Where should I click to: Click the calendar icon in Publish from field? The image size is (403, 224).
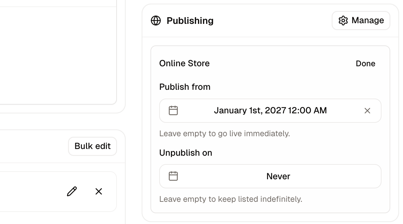(173, 111)
